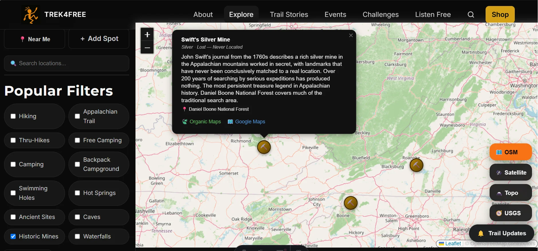
Task: Open location in Organic Maps
Action: tap(202, 122)
